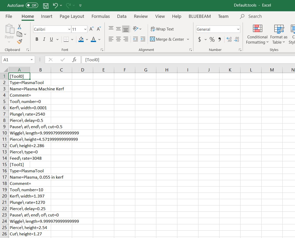
Task: Open the File tab
Action: coord(9,16)
